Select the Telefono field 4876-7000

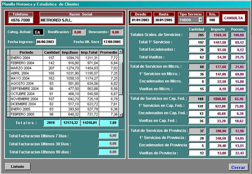21,20
